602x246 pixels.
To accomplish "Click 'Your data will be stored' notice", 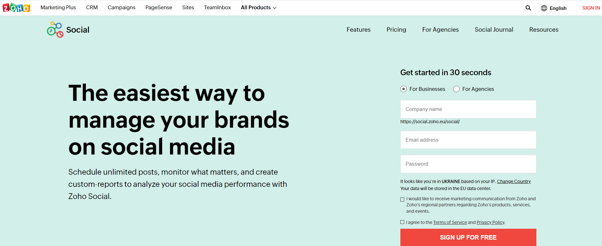I will (x=445, y=188).
